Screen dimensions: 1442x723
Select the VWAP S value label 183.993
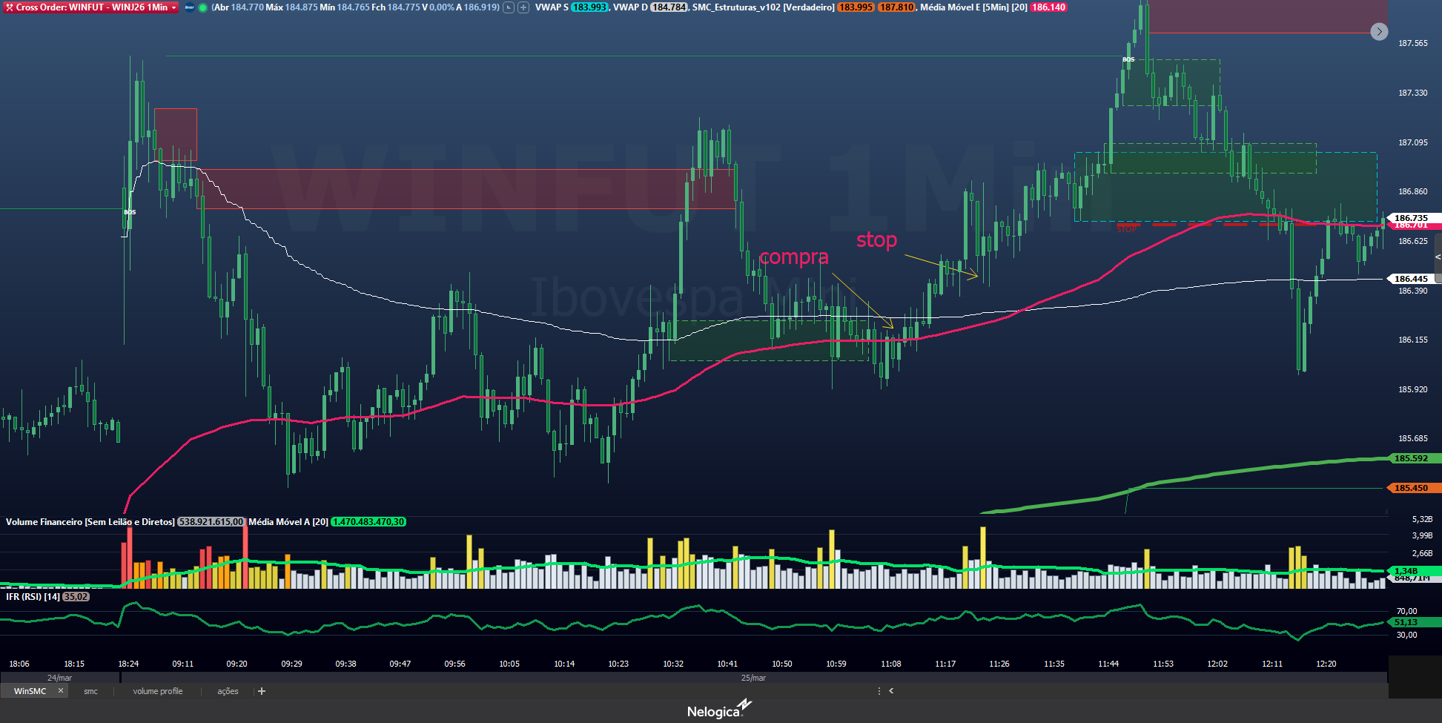click(x=589, y=7)
